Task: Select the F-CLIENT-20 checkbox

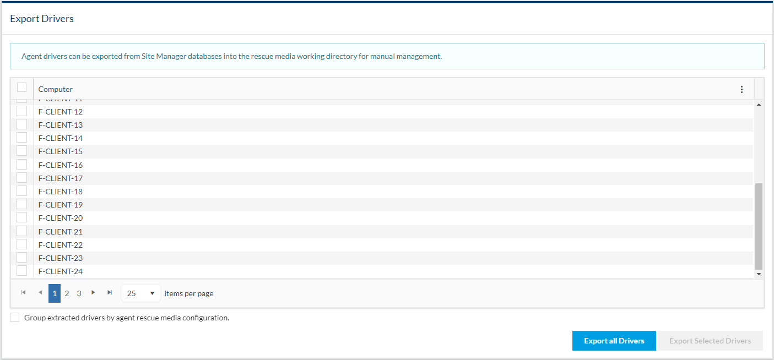Action: [x=22, y=217]
